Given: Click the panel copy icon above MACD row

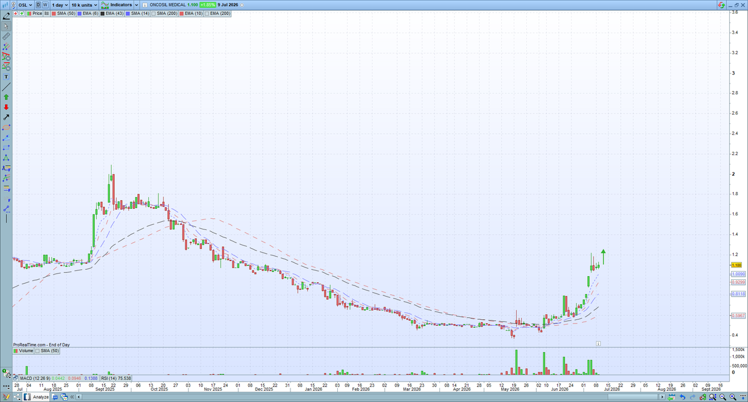Looking at the screenshot, I should 7,374.
